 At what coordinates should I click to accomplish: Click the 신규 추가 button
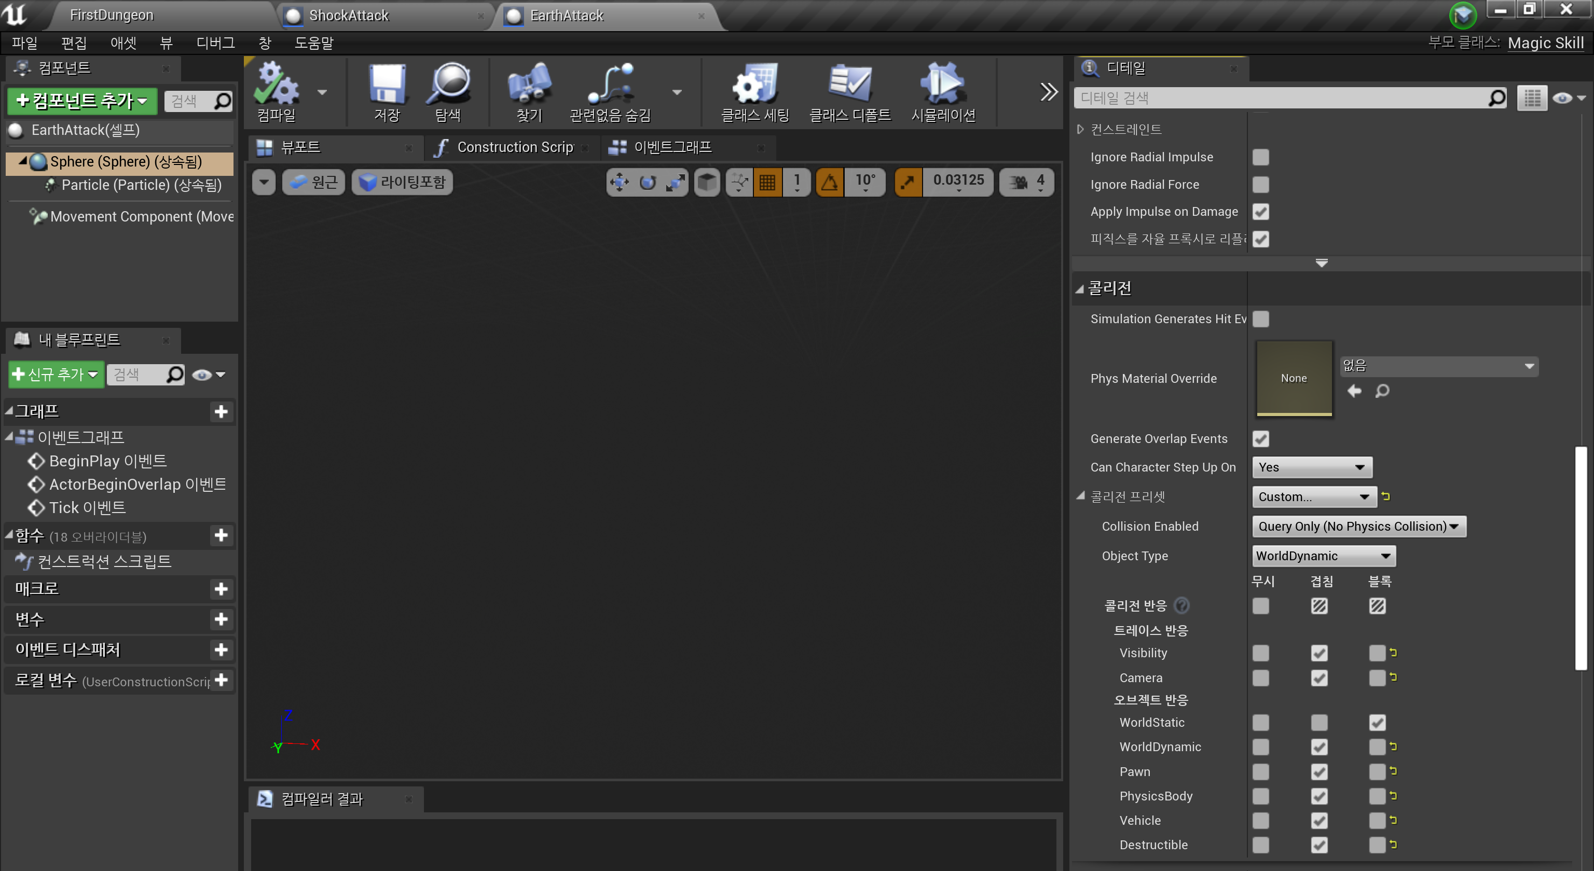(x=56, y=374)
